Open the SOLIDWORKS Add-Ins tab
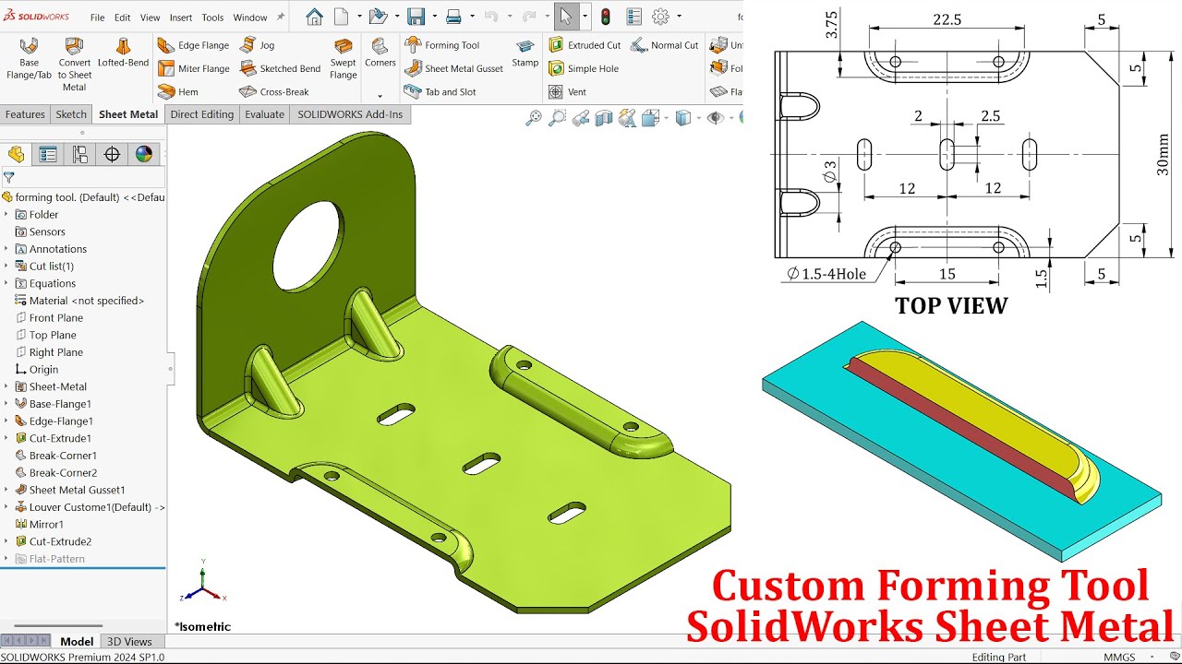The height and width of the screenshot is (664, 1182). click(350, 114)
